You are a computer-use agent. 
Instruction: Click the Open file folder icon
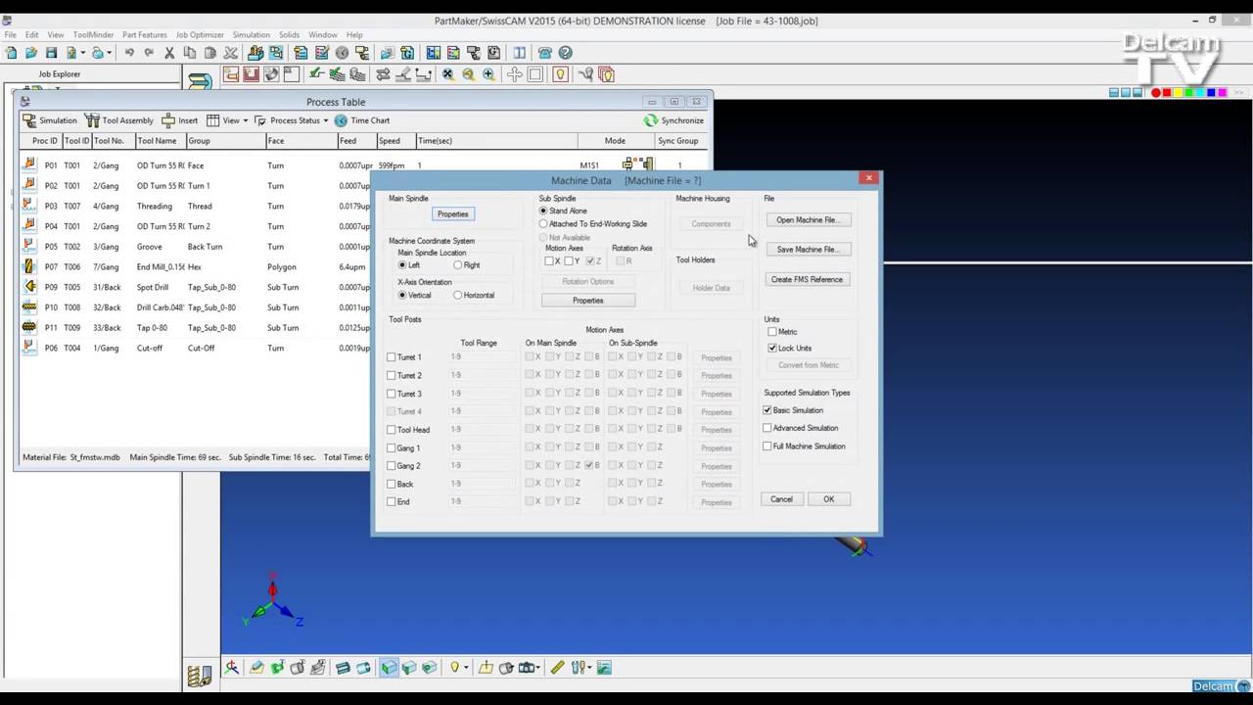(31, 53)
